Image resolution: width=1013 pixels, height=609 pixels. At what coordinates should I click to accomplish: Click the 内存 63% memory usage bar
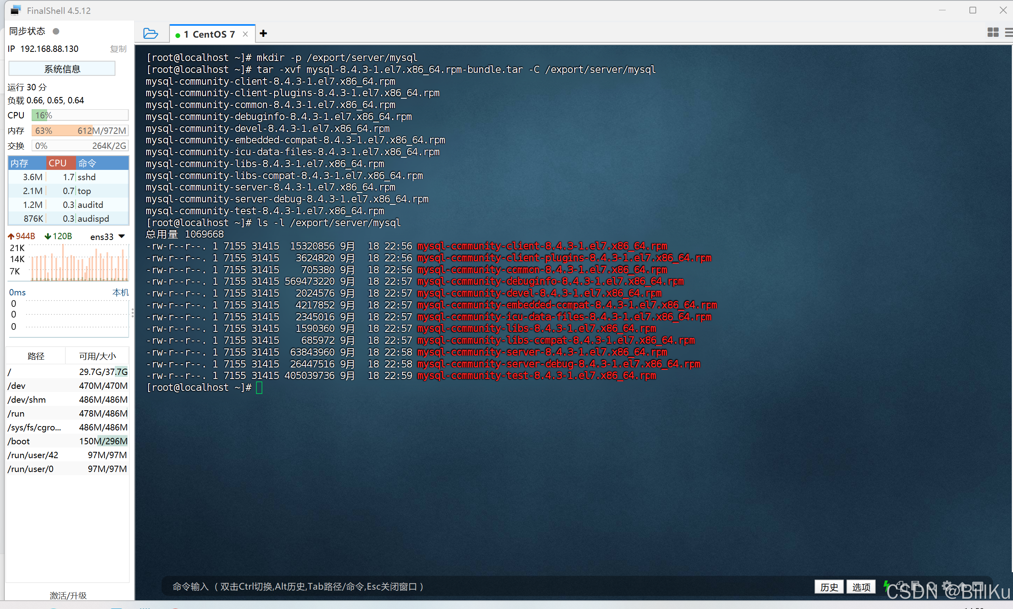click(80, 131)
